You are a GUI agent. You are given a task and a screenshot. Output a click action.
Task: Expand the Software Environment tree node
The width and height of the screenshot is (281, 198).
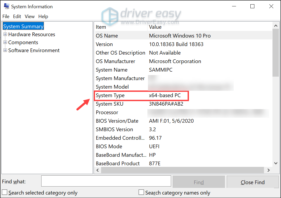(5, 50)
